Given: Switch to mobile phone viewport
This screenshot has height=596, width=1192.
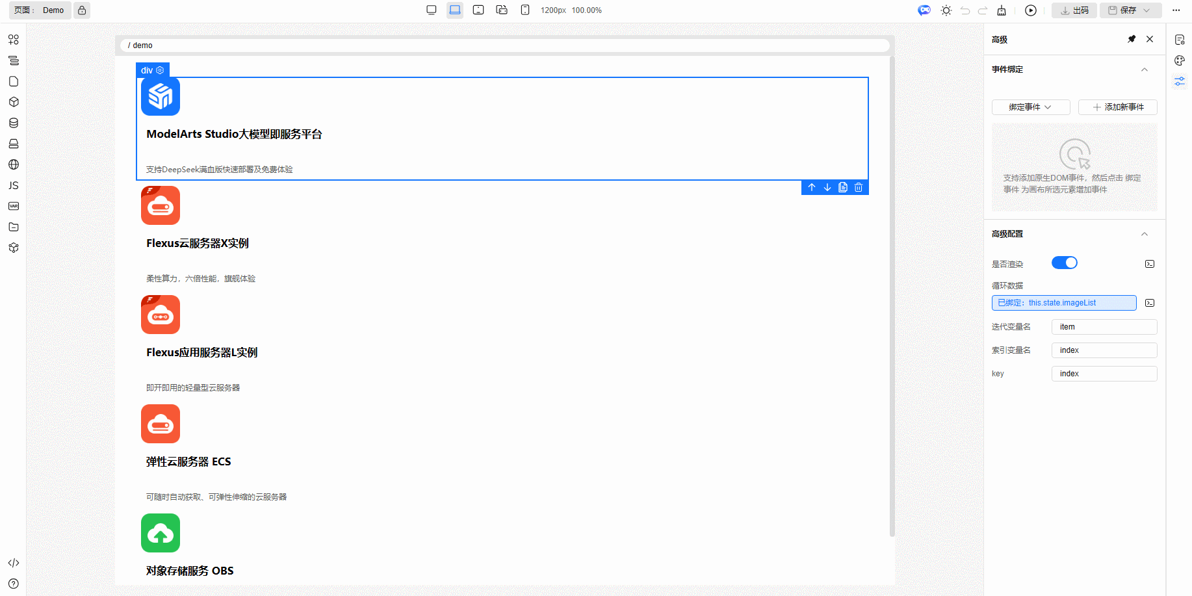Looking at the screenshot, I should [525, 10].
